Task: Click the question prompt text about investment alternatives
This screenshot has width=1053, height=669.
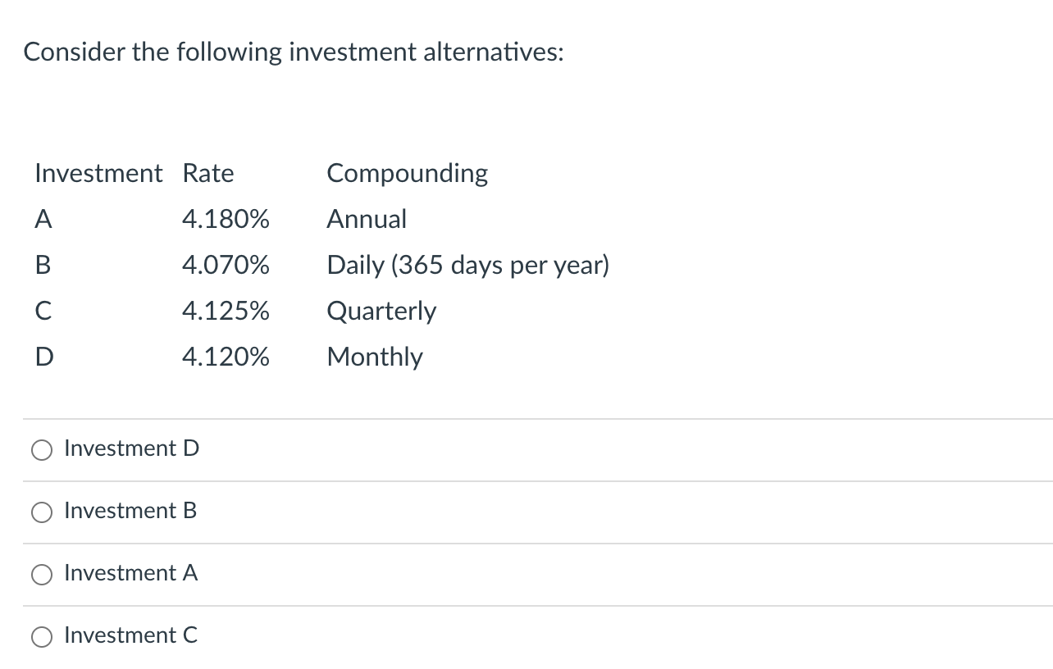Action: pyautogui.click(x=293, y=52)
